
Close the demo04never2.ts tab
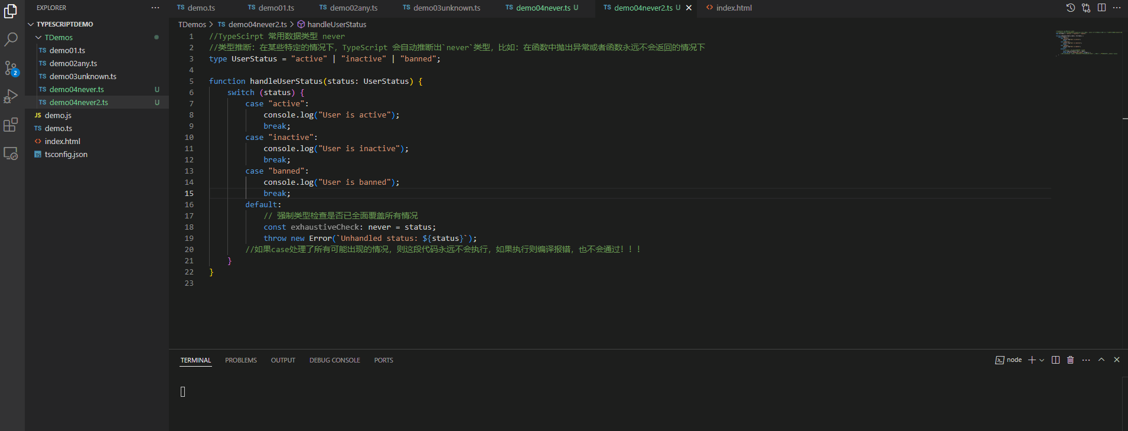689,8
